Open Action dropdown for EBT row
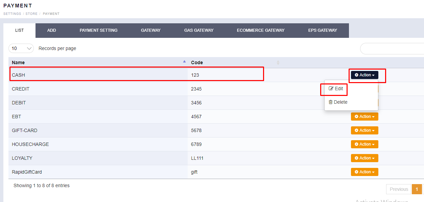Viewport: 424px width, 202px height. [364, 117]
